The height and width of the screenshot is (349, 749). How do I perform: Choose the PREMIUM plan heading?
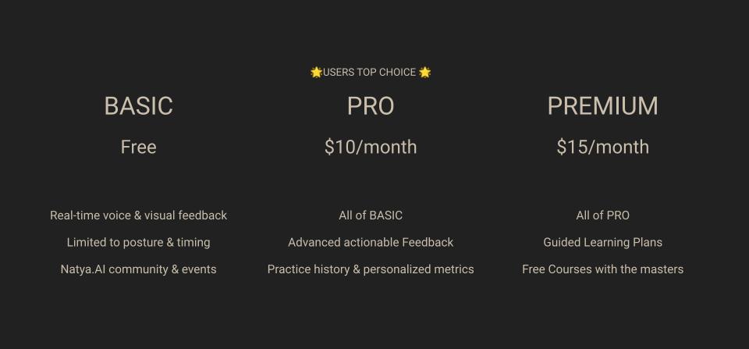tap(603, 105)
